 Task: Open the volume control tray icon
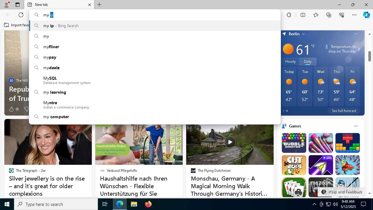pos(335,204)
